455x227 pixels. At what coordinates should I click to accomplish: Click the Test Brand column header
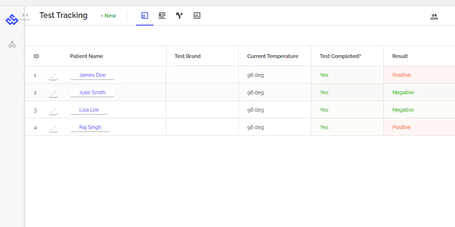[188, 56]
